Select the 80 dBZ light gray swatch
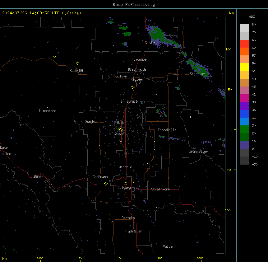 [x=244, y=28]
